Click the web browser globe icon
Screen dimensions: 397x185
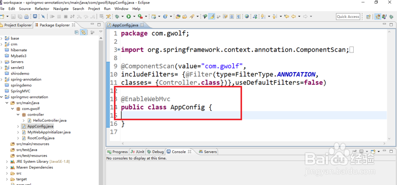[x=247, y=16]
